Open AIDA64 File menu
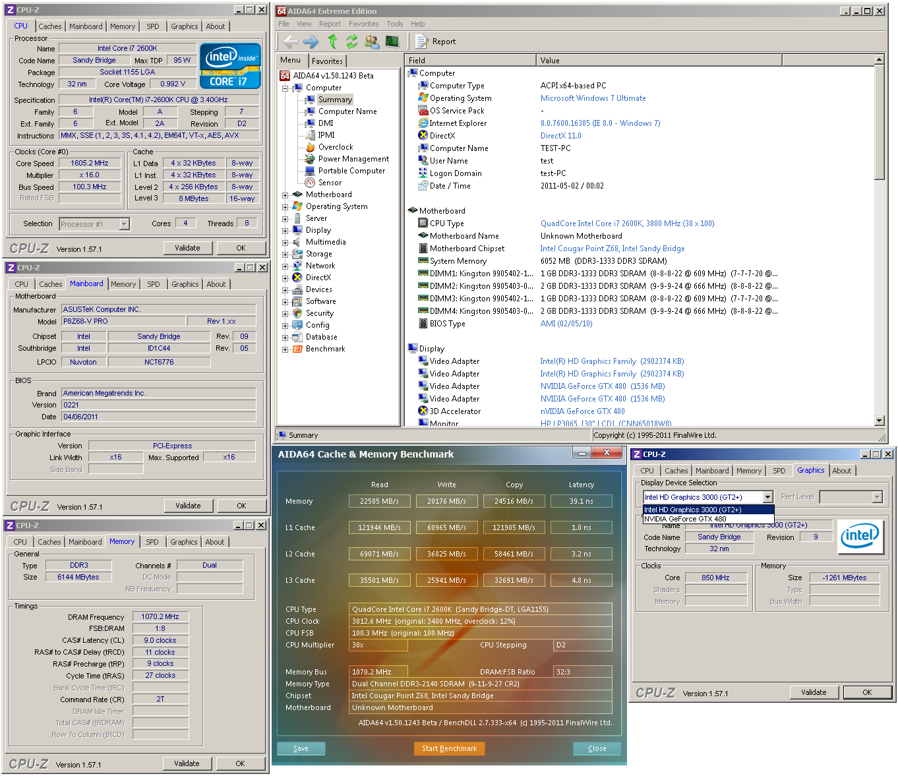The width and height of the screenshot is (898, 776). 284,24
